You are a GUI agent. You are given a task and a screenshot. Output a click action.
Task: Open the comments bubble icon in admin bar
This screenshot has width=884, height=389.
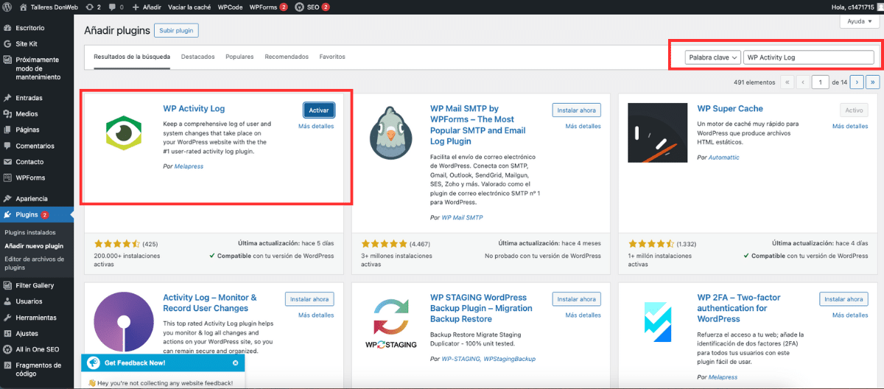click(115, 7)
